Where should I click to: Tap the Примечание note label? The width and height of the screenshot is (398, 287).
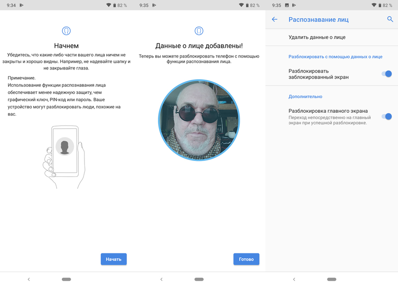pyautogui.click(x=22, y=78)
